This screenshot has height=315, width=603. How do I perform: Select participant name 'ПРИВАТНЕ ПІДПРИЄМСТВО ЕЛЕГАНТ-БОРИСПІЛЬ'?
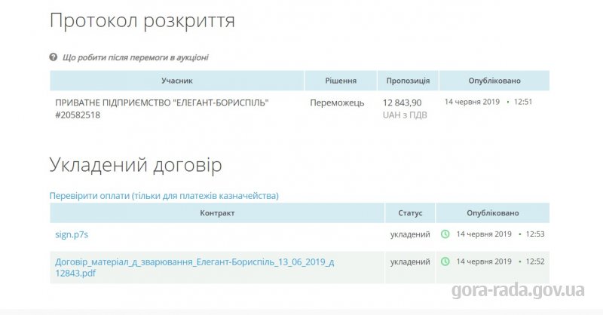coord(162,103)
